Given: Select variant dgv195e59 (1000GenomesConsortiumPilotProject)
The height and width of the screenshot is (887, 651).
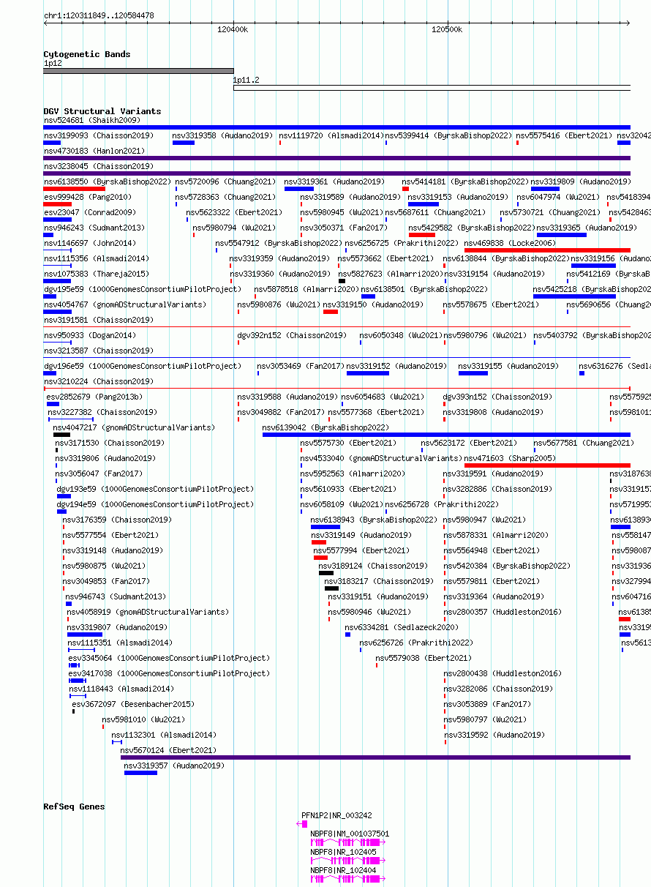Looking at the screenshot, I should click(143, 289).
